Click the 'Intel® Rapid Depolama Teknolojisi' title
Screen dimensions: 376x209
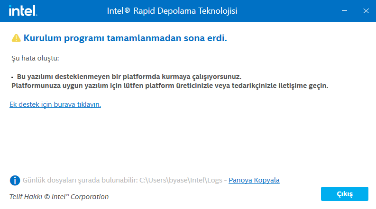(172, 11)
